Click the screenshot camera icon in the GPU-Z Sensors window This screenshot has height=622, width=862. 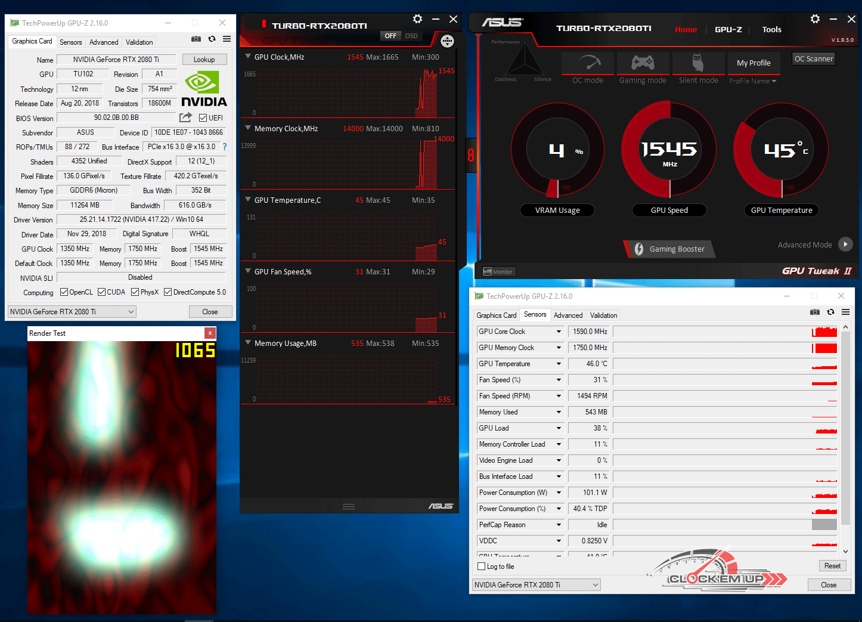pos(815,312)
